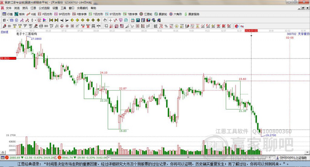Select the circle with horizontal lines tool
This screenshot has width=310, height=167.
41,26
